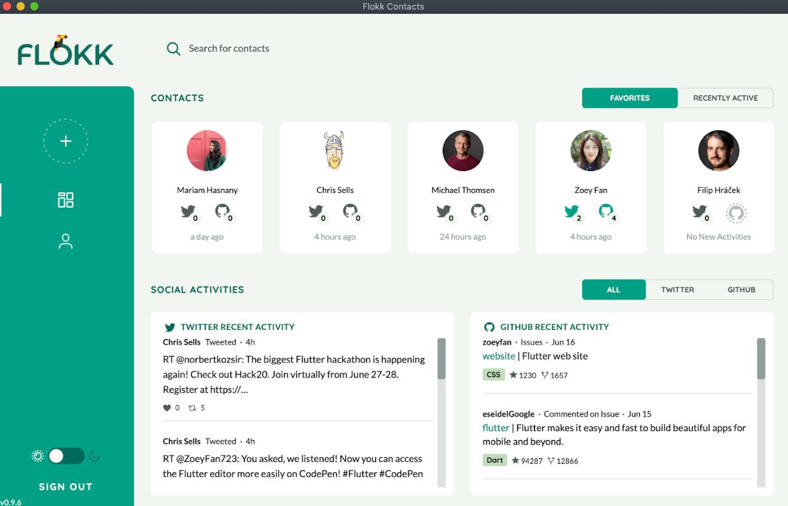
Task: Click the Social Activities heading
Action: pyautogui.click(x=197, y=290)
